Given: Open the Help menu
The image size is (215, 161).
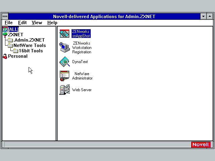Looking at the screenshot, I should click(52, 22).
